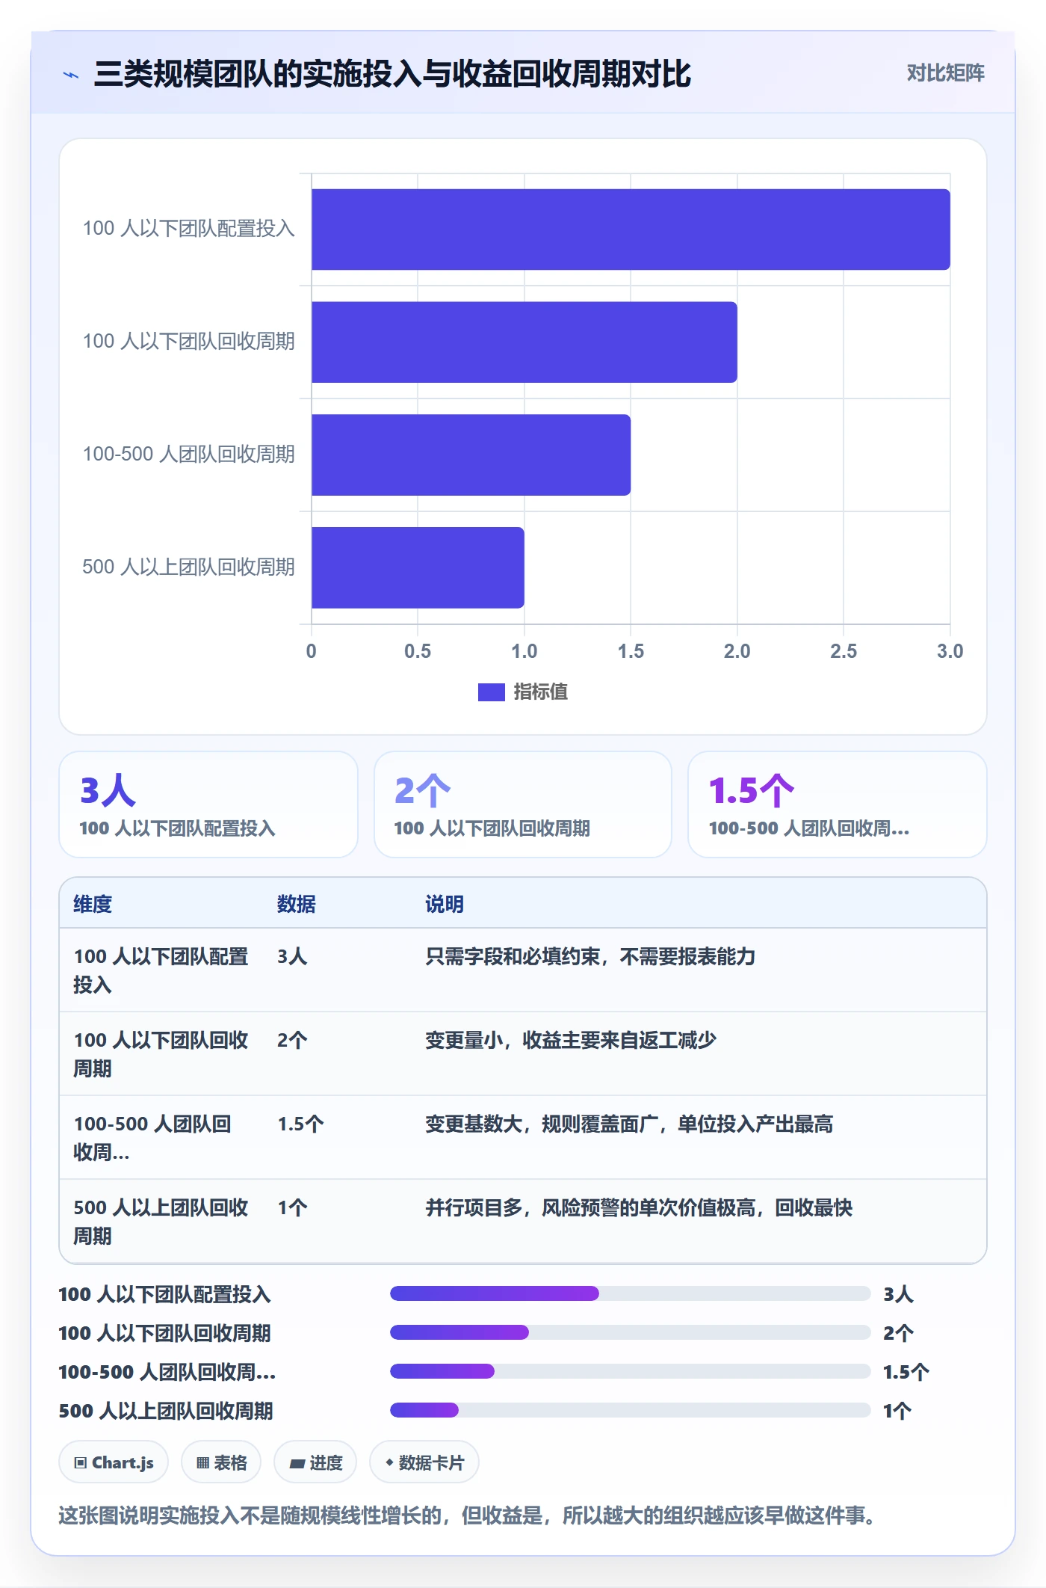Open the 1.5个 stat card
The image size is (1046, 1588).
coord(838,804)
